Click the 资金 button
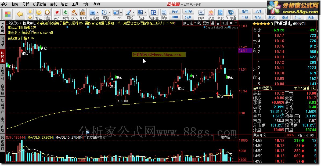 coord(175,12)
